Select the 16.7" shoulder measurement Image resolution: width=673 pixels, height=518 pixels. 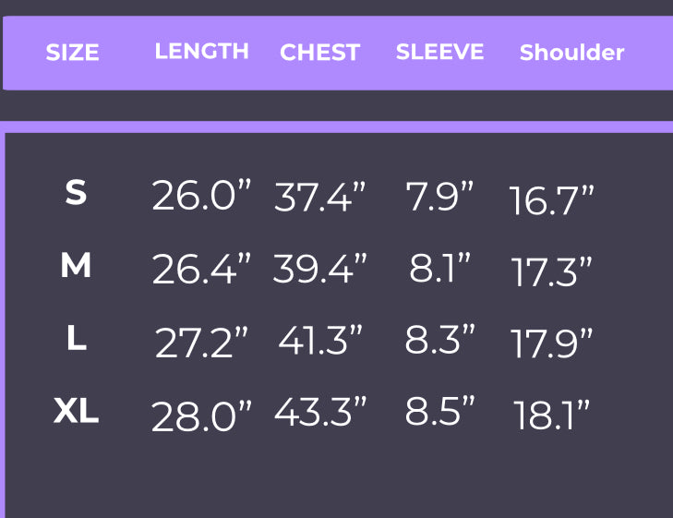(551, 200)
